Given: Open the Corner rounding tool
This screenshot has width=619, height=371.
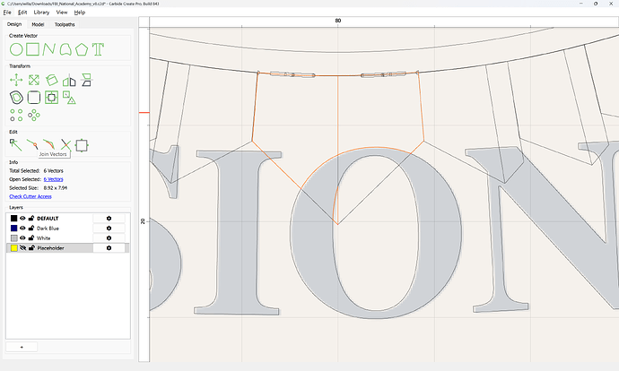Looking at the screenshot, I should (34, 98).
